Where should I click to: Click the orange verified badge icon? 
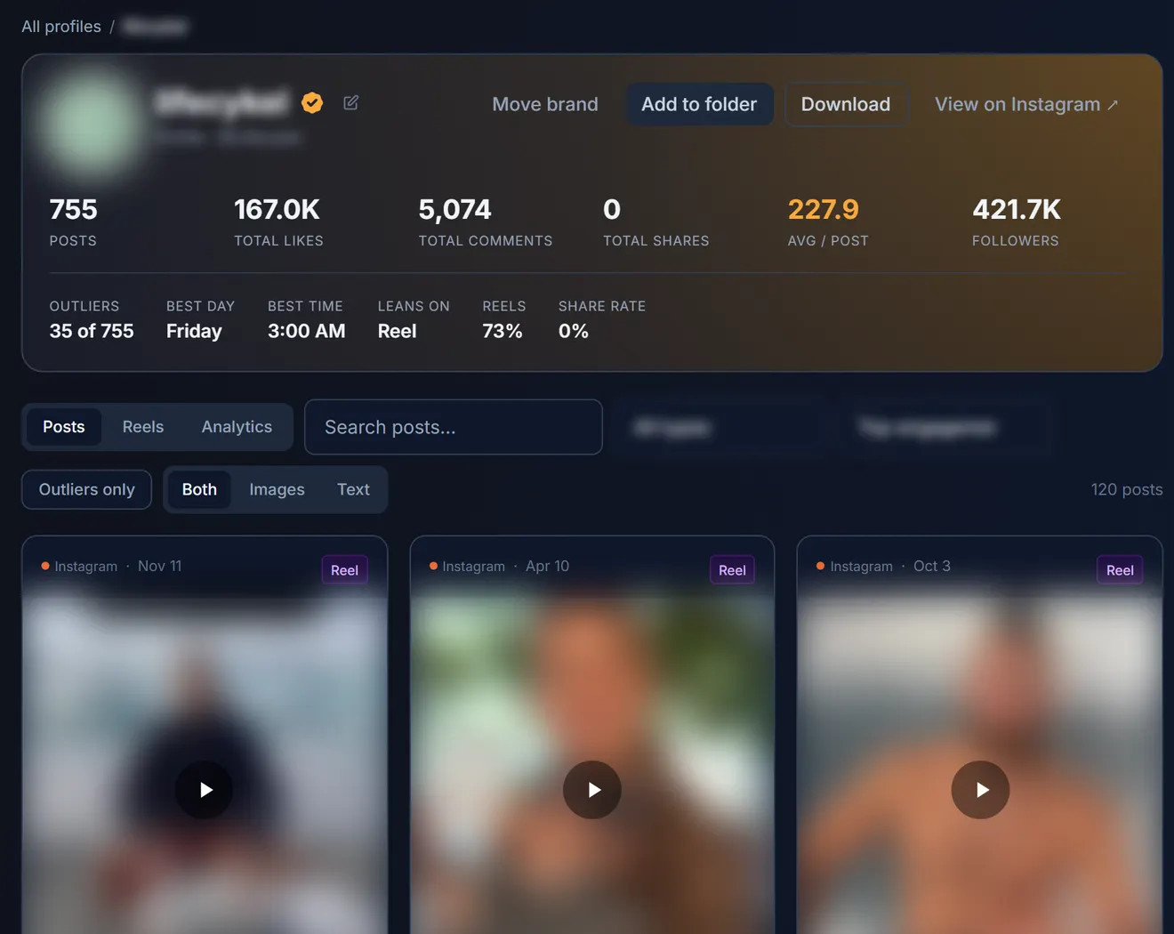[x=312, y=103]
